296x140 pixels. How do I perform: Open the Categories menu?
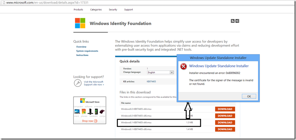tap(96, 9)
